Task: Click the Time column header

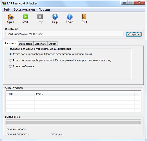Action: pos(20,94)
